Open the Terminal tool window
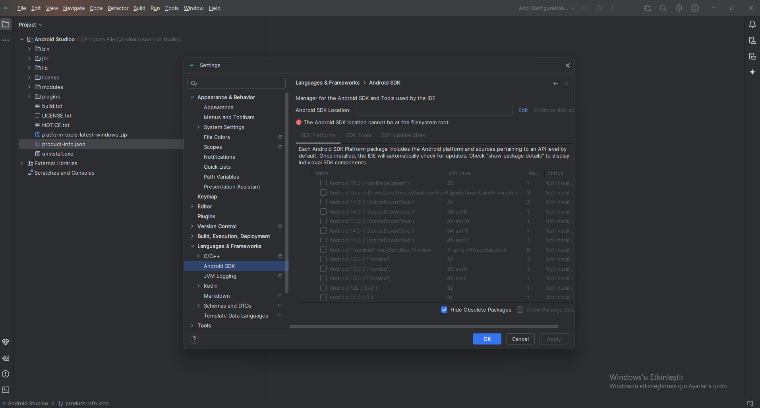760x408 pixels. point(6,390)
